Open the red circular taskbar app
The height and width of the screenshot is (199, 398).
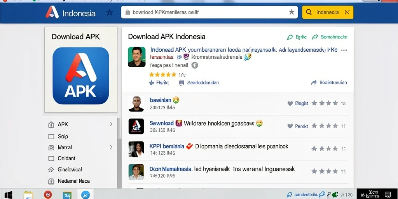pos(48,195)
